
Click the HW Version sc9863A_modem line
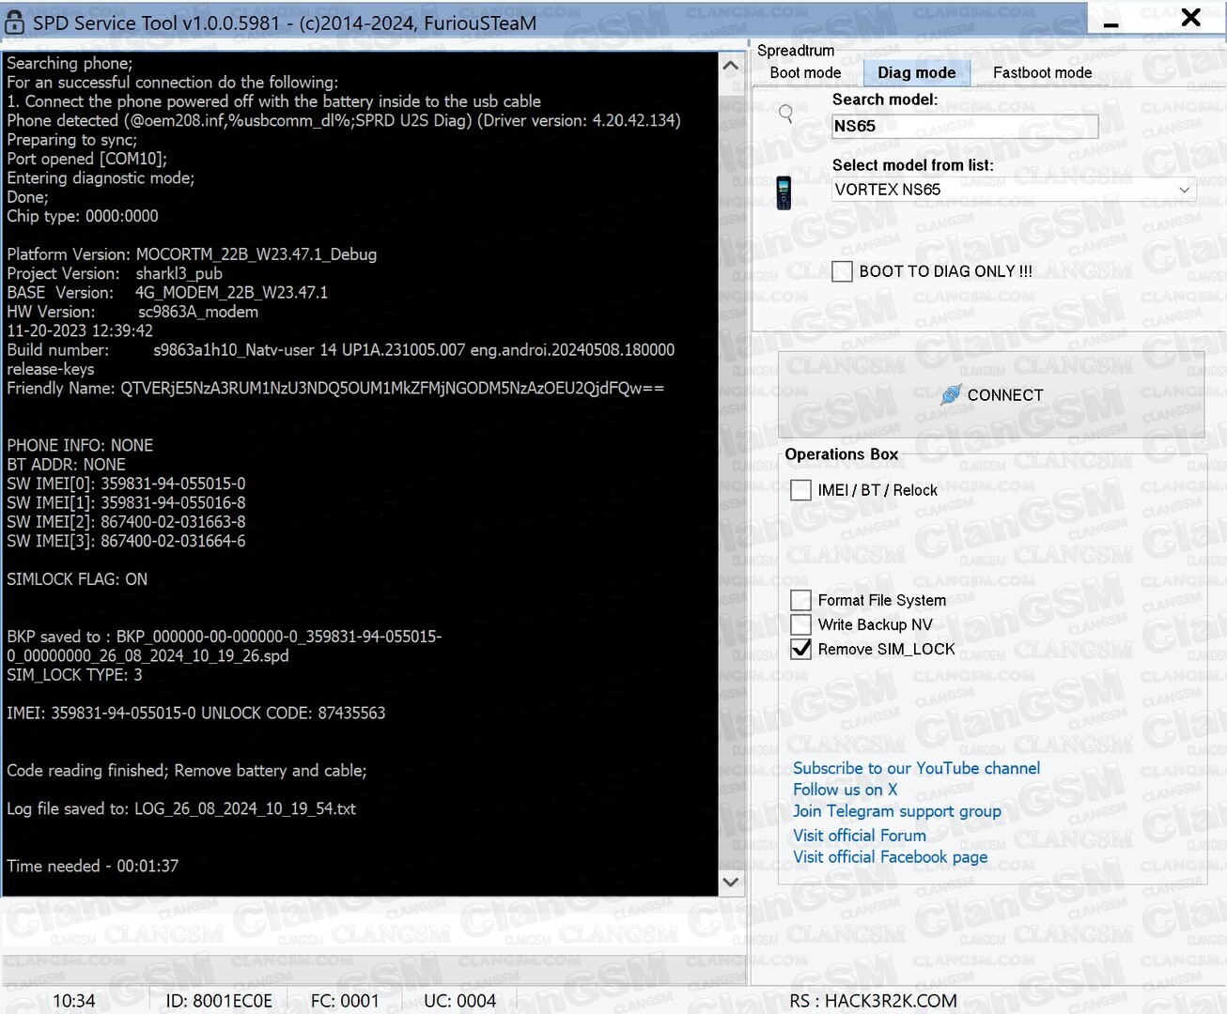[x=132, y=312]
